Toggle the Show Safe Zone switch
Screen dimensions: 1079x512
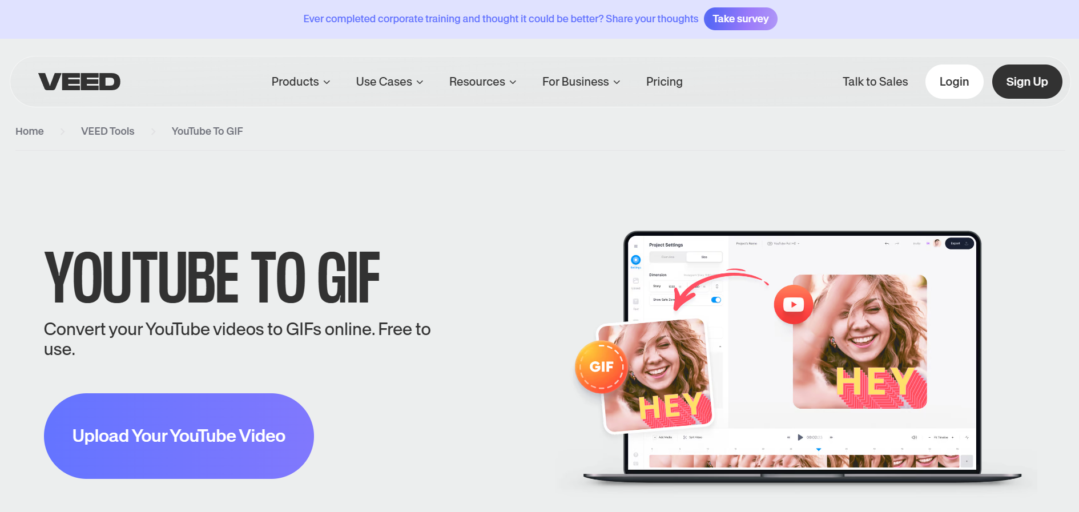716,300
